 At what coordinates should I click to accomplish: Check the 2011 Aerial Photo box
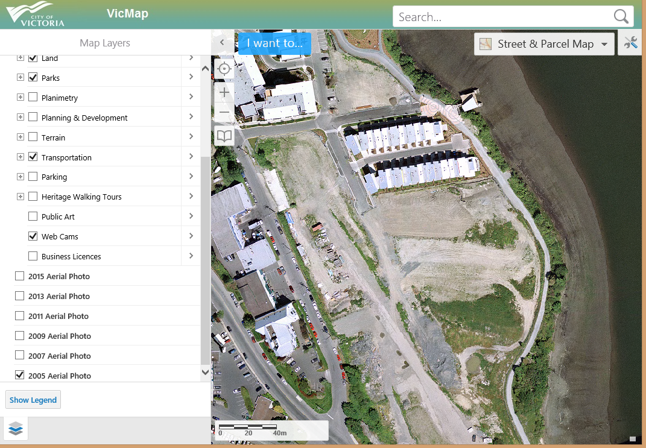click(19, 315)
